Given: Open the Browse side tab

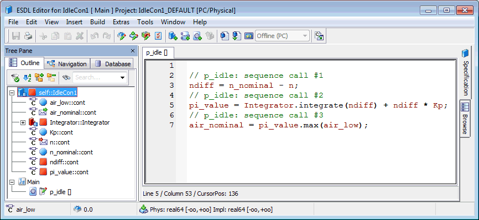Looking at the screenshot, I should pyautogui.click(x=465, y=119).
